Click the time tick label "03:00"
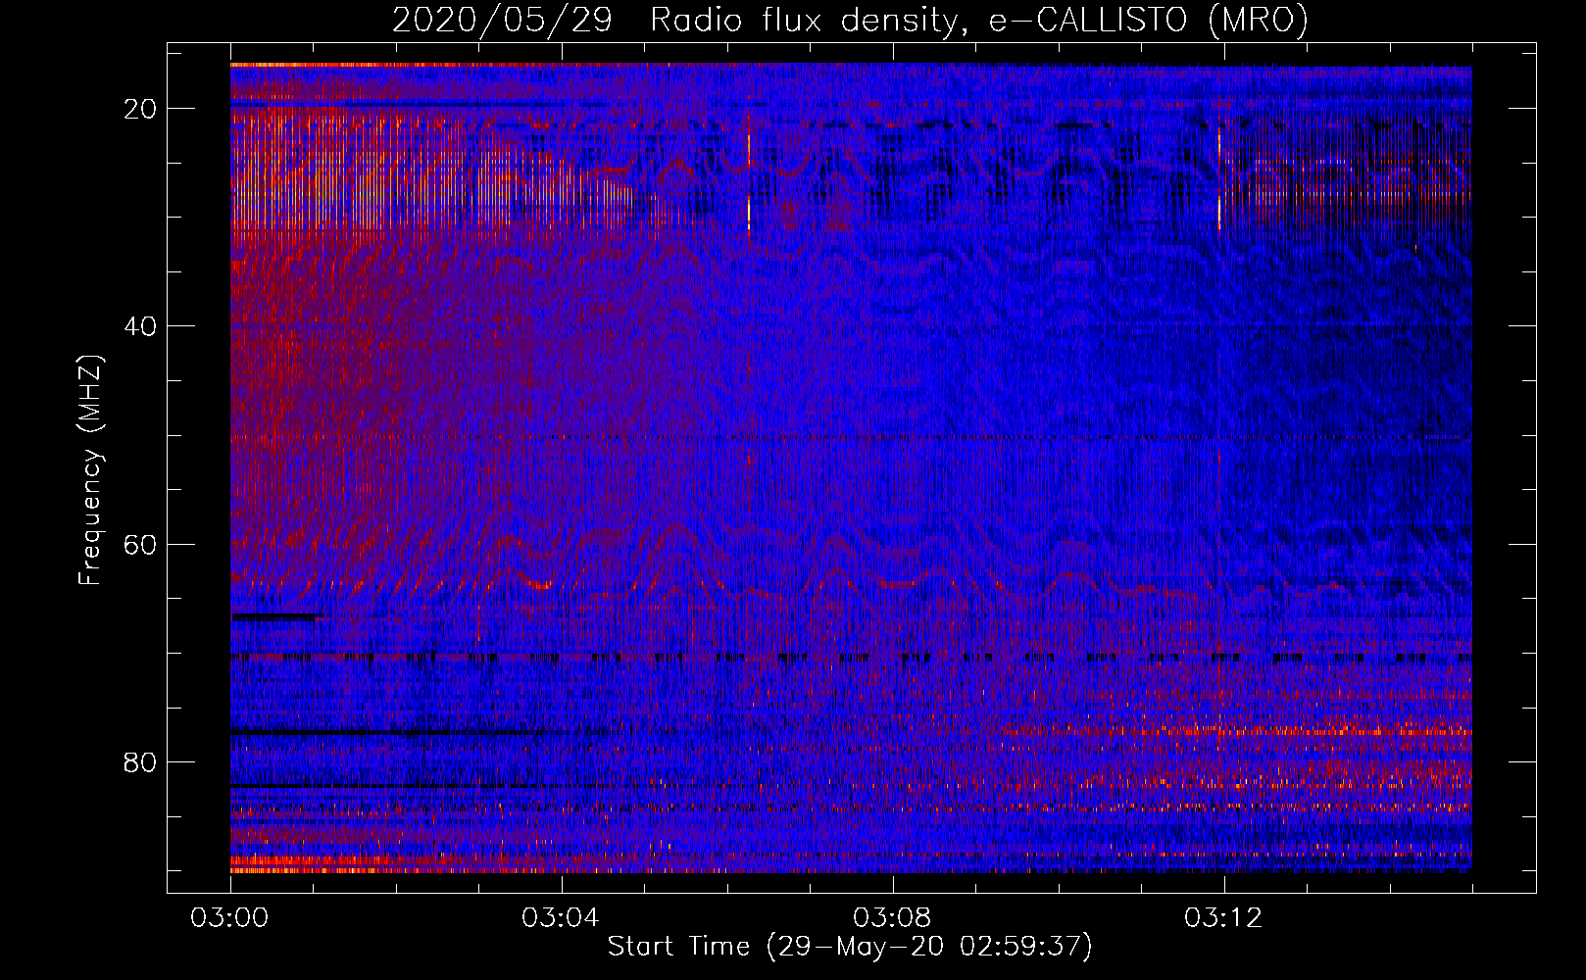1586x980 pixels. tap(229, 918)
